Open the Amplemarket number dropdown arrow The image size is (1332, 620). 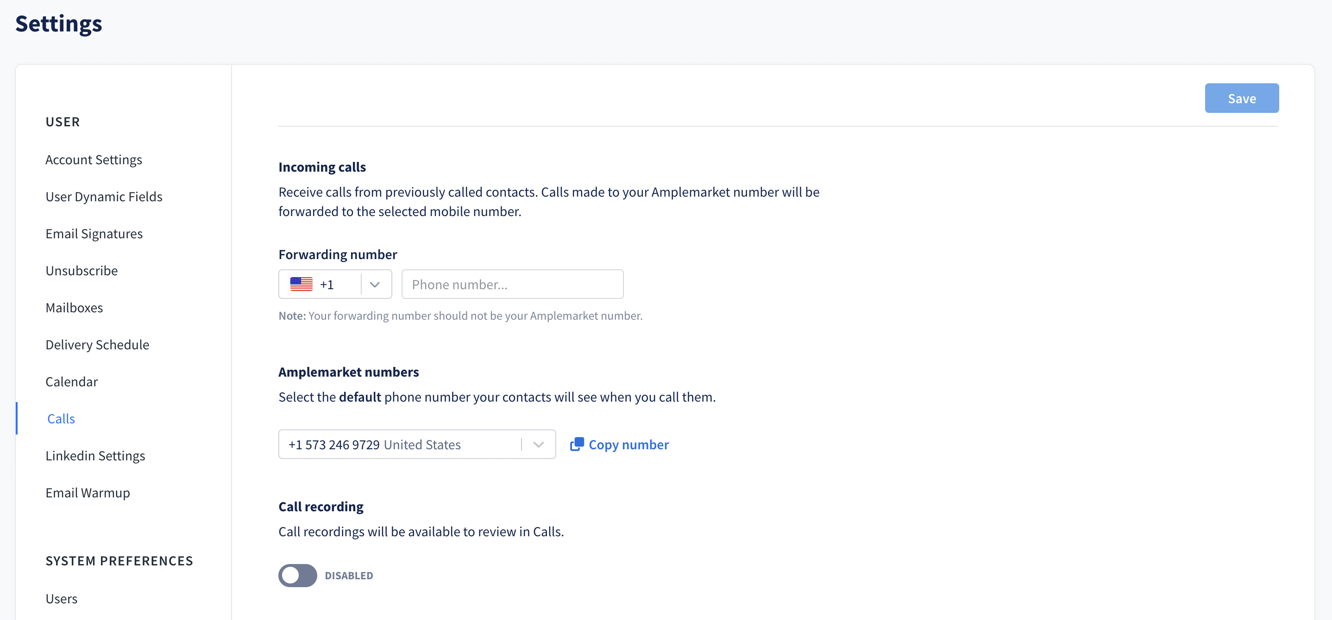[x=538, y=445]
